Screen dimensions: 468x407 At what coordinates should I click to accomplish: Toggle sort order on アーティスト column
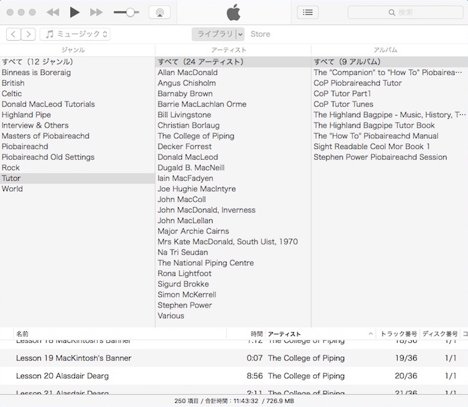(370, 333)
